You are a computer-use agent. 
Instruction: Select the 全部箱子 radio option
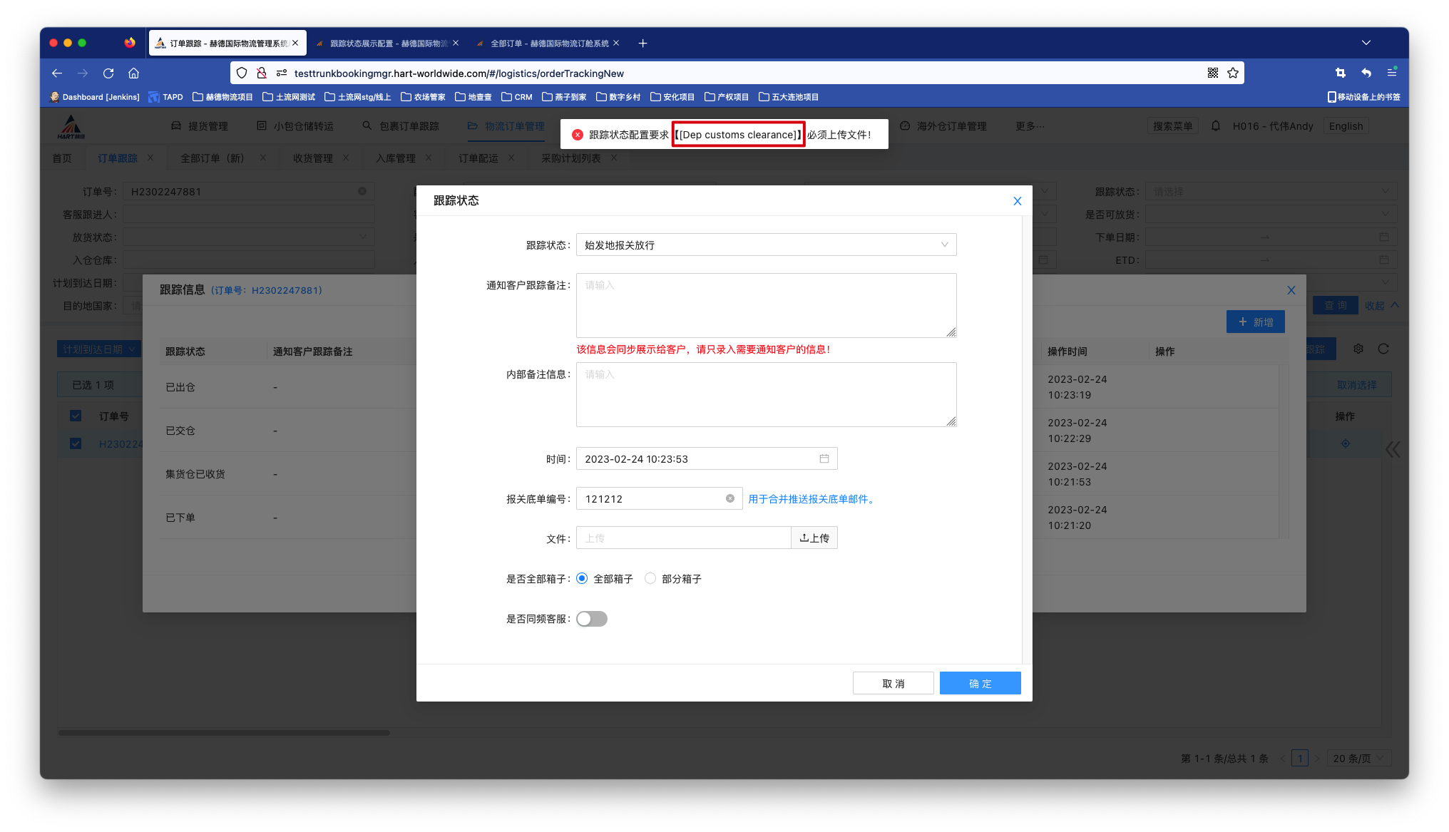583,578
